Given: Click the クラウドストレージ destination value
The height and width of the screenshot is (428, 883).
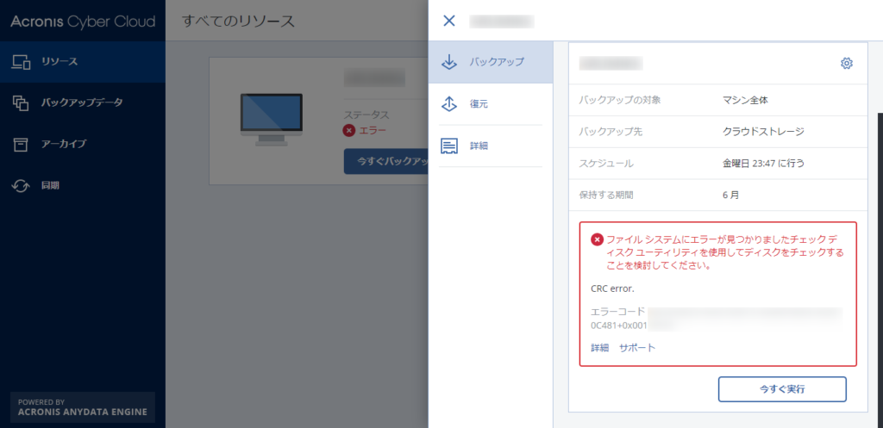Looking at the screenshot, I should pyautogui.click(x=764, y=132).
